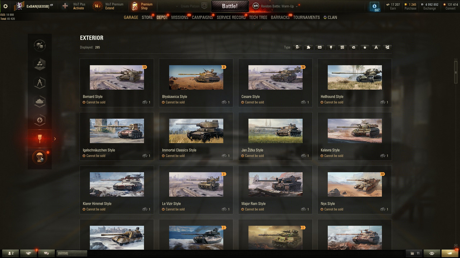
Task: Open the airdrop parachute sidebar section
Action: coord(40,157)
